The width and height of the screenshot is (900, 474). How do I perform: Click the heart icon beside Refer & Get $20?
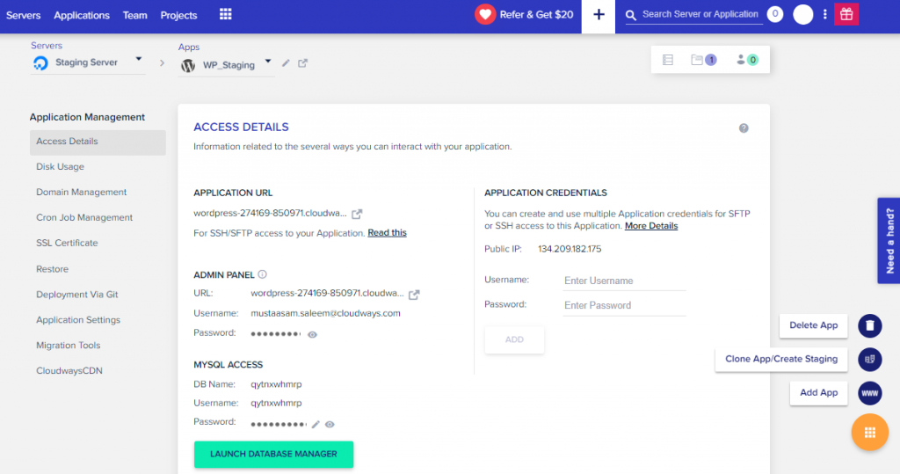coord(485,14)
